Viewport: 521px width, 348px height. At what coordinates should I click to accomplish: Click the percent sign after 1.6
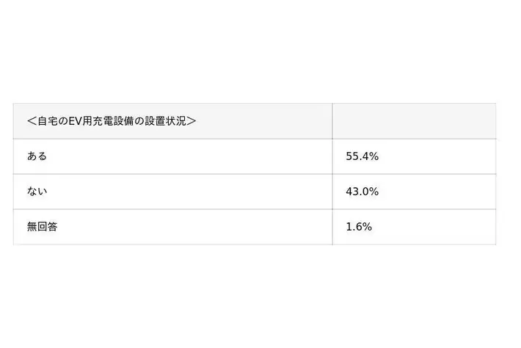coord(367,227)
